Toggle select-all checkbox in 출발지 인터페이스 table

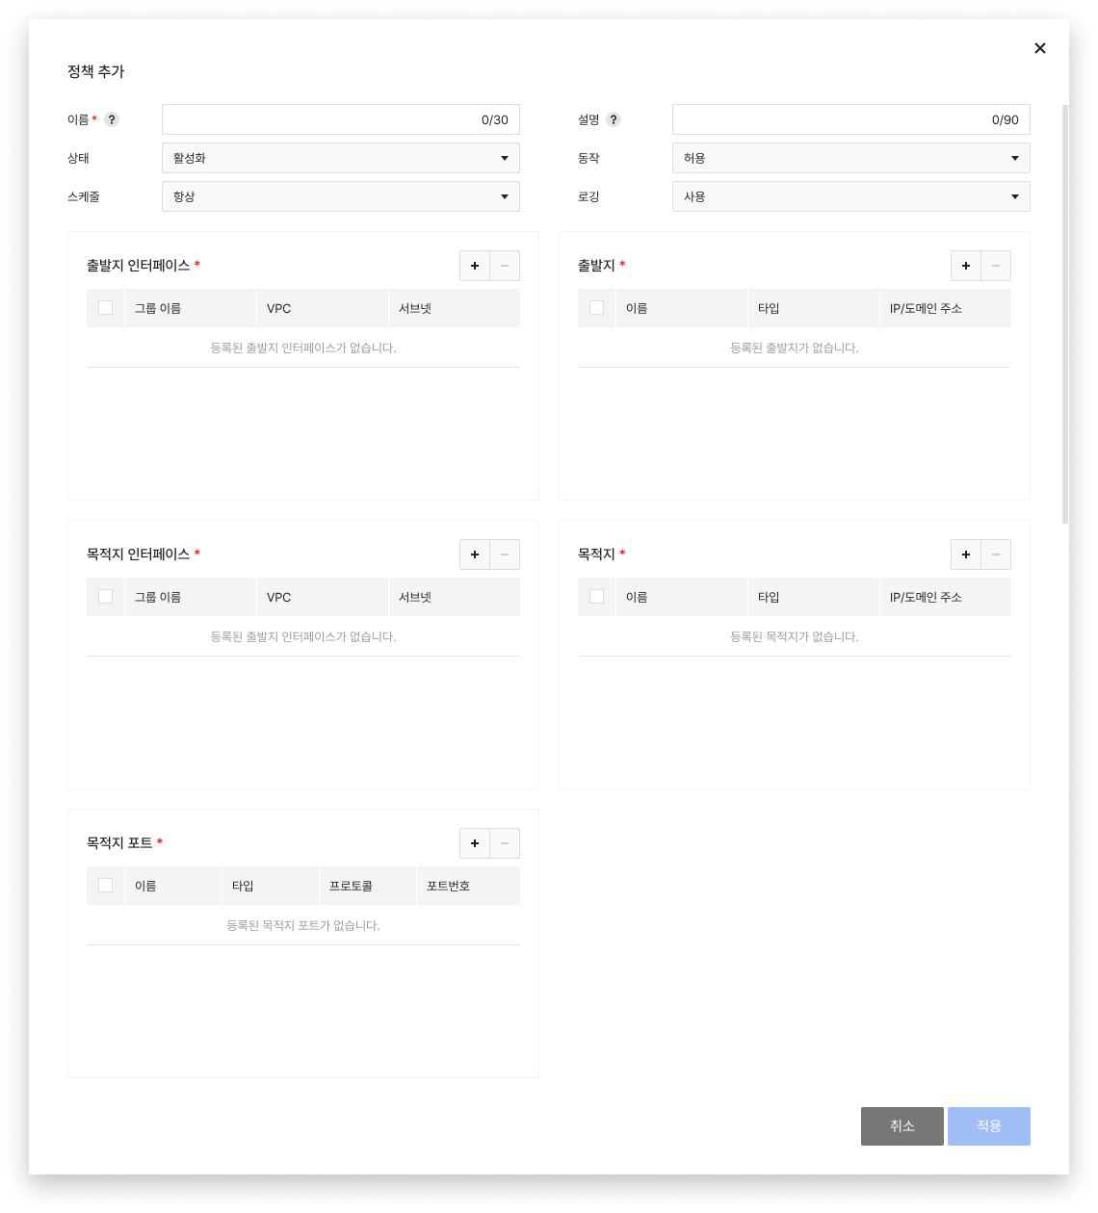click(x=106, y=308)
